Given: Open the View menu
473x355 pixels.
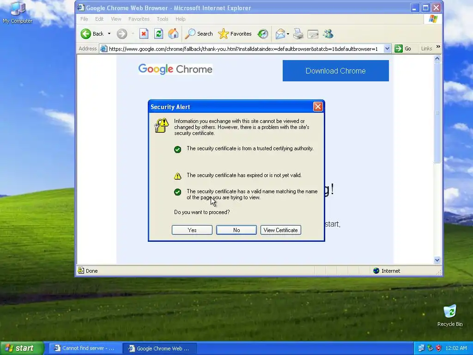Looking at the screenshot, I should tap(116, 19).
